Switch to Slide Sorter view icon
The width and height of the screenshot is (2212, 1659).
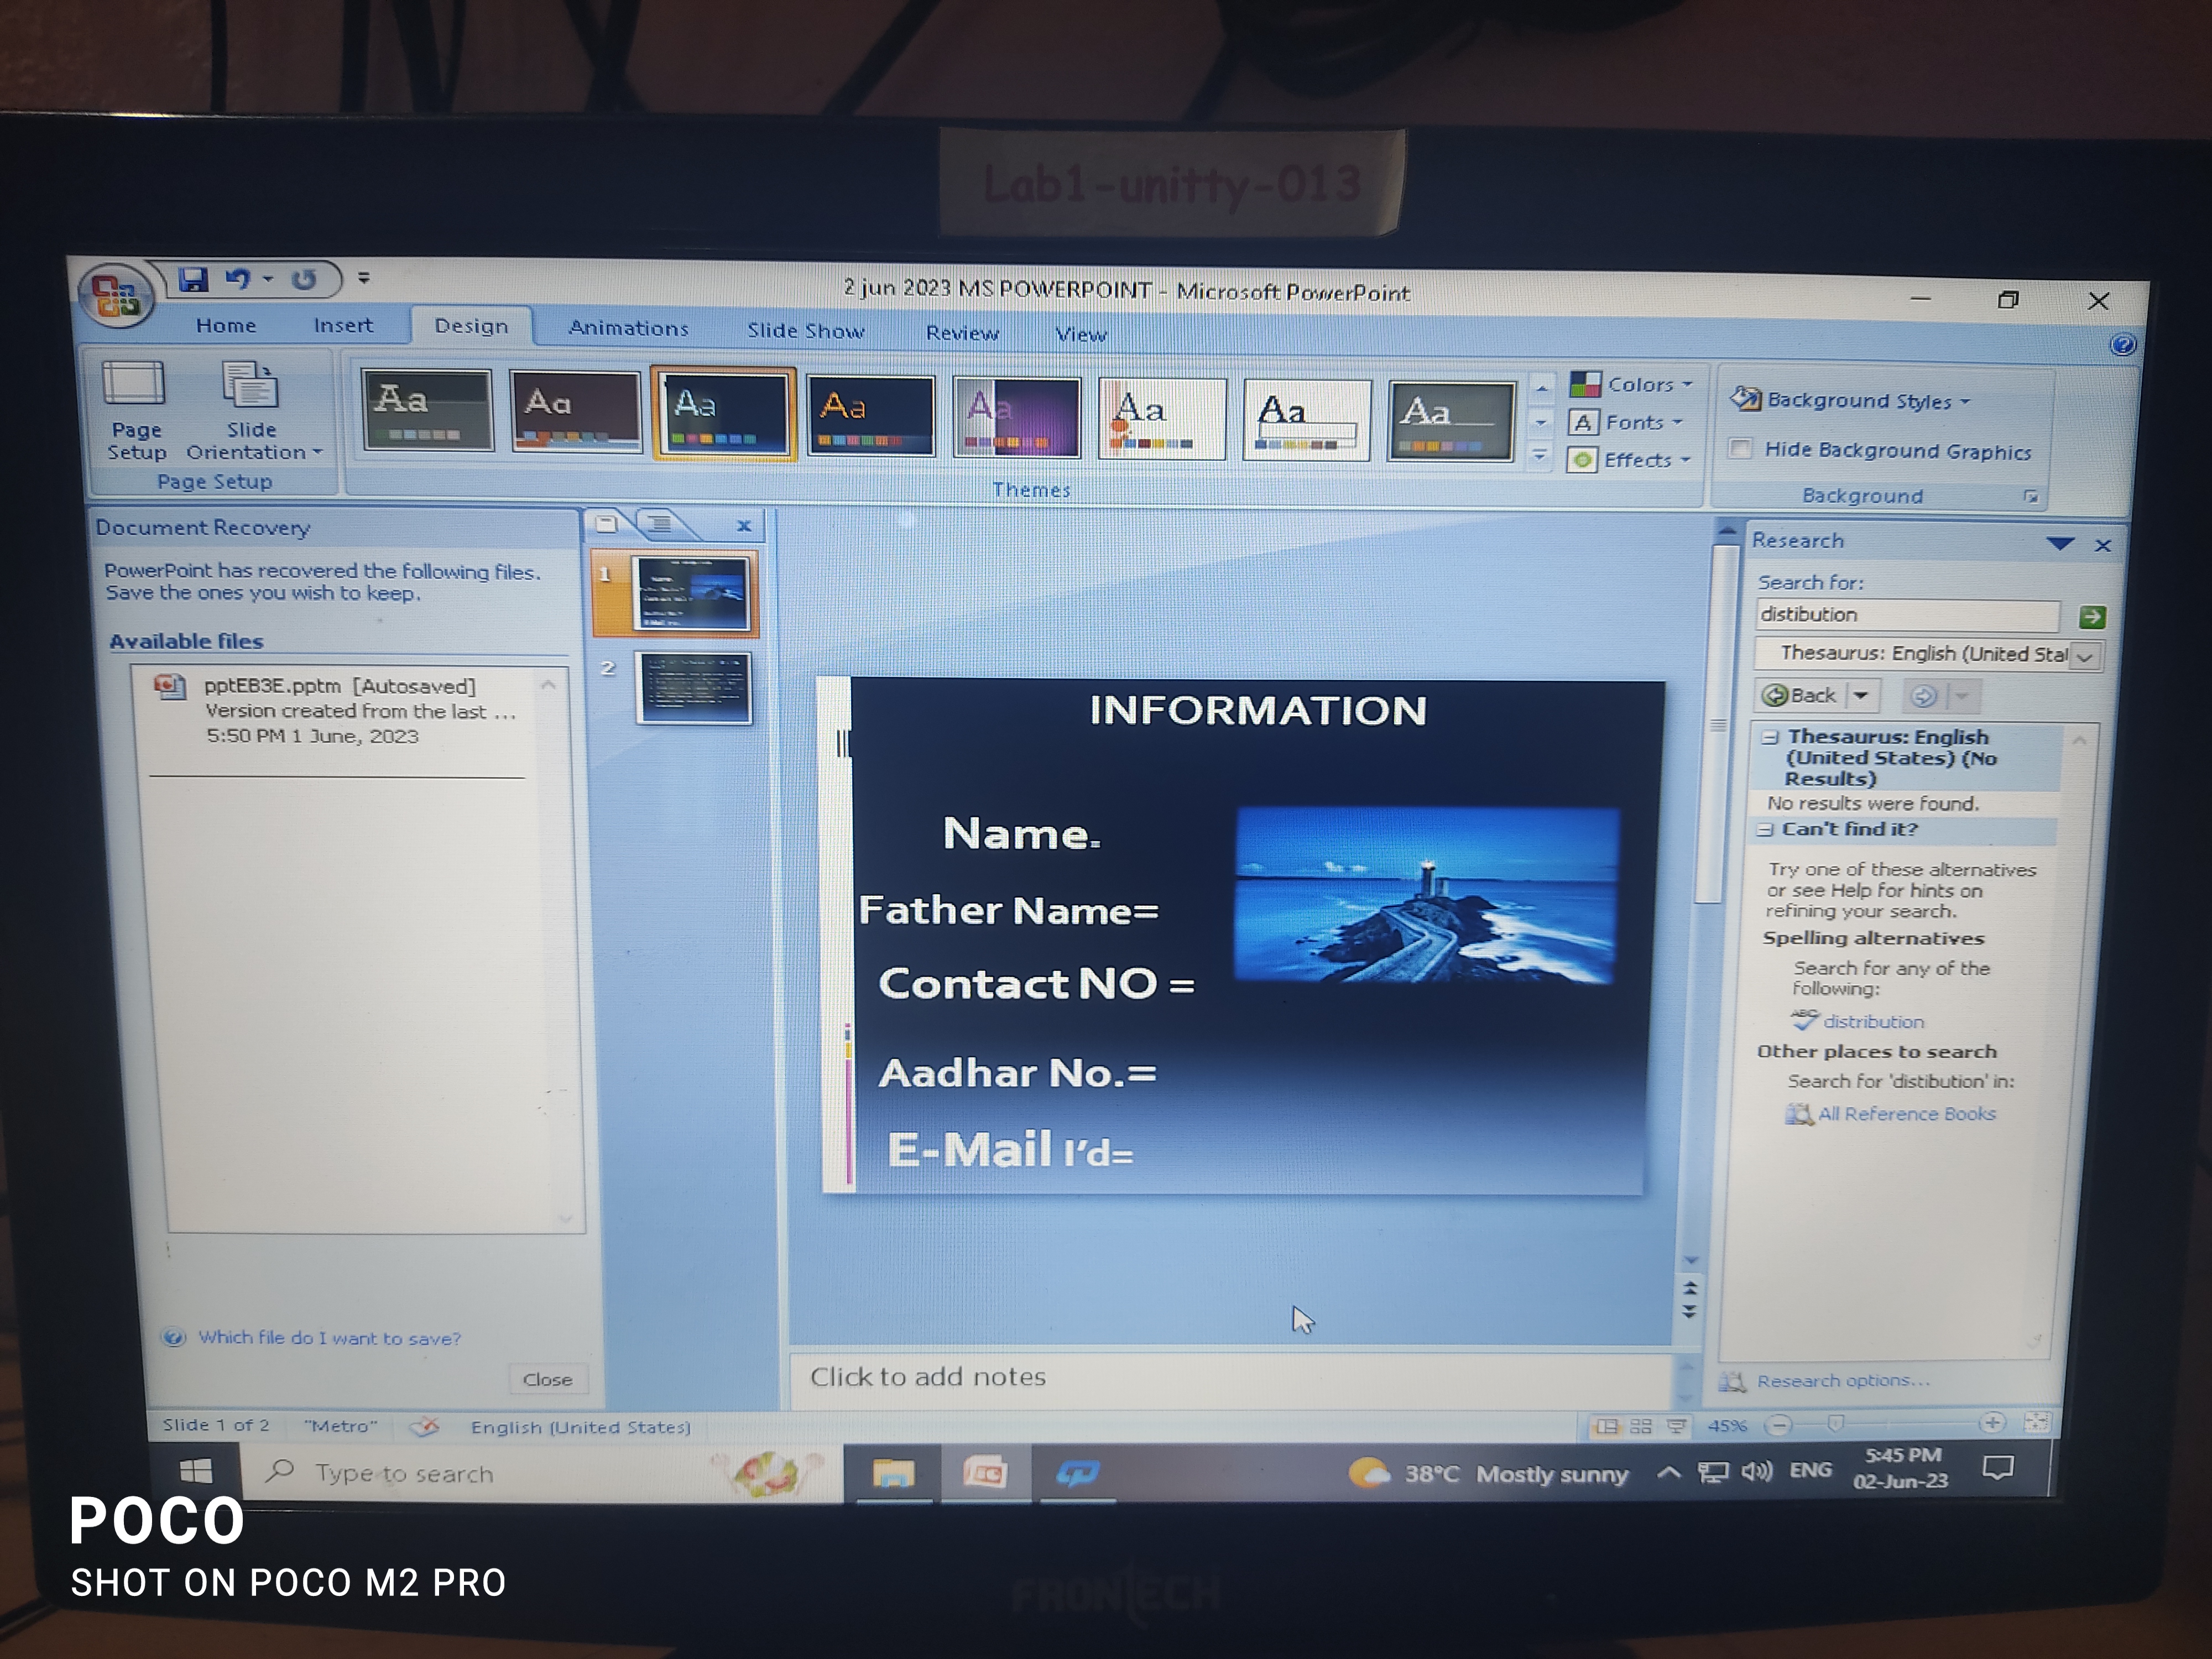(1641, 1426)
